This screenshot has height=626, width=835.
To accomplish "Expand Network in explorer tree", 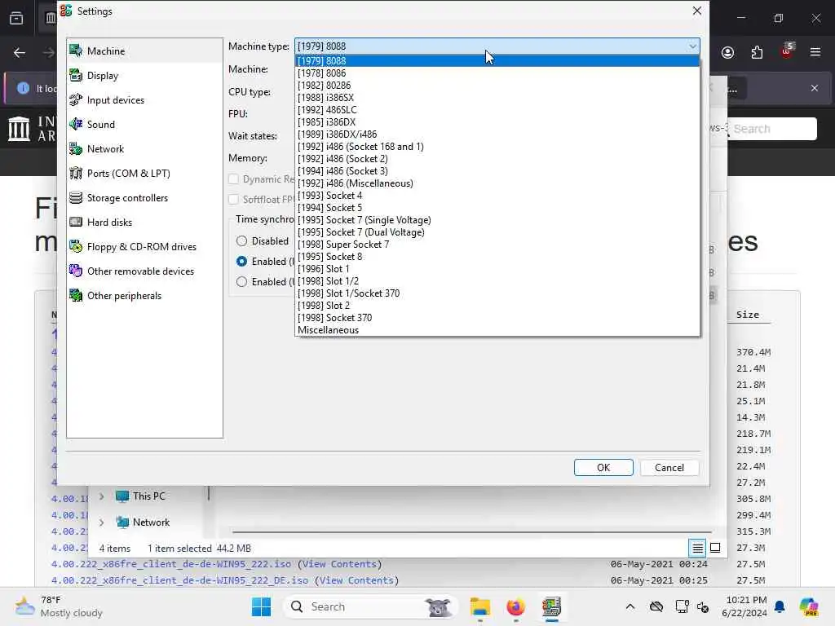I will [101, 522].
